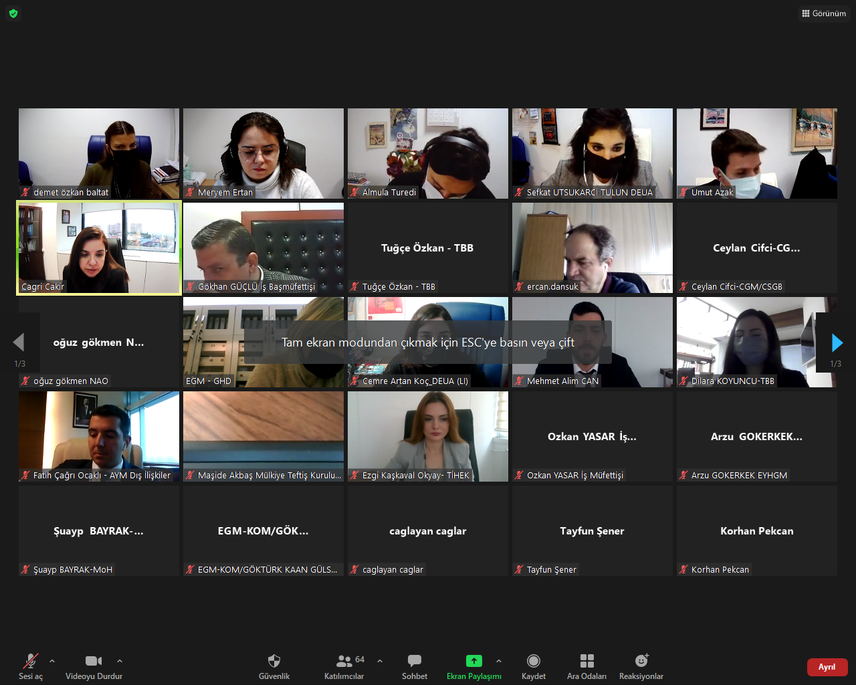Open the Sohbet chat window
856x685 pixels.
[x=415, y=662]
